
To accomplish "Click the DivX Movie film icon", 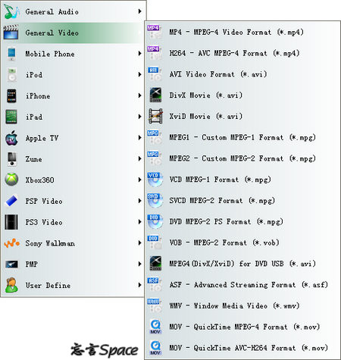I will (x=155, y=95).
